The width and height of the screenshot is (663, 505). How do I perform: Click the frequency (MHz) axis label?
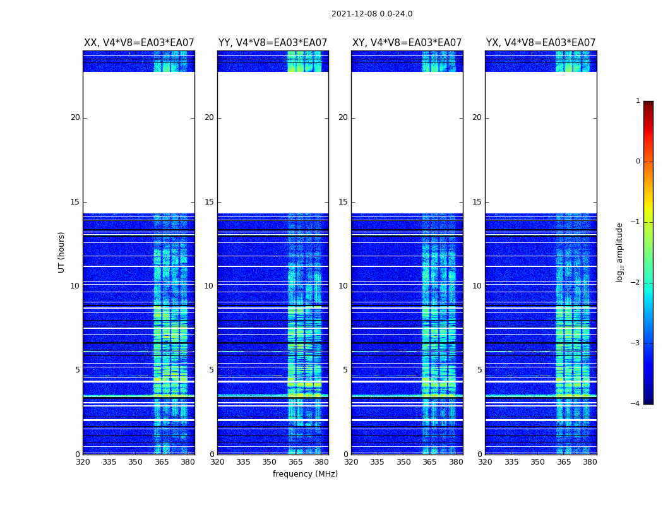[305, 474]
